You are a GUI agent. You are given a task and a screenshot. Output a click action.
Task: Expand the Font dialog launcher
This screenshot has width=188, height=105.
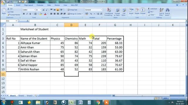tap(48, 17)
